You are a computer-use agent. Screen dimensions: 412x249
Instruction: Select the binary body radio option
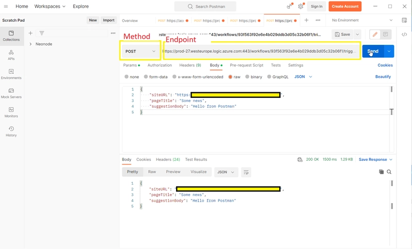point(247,77)
